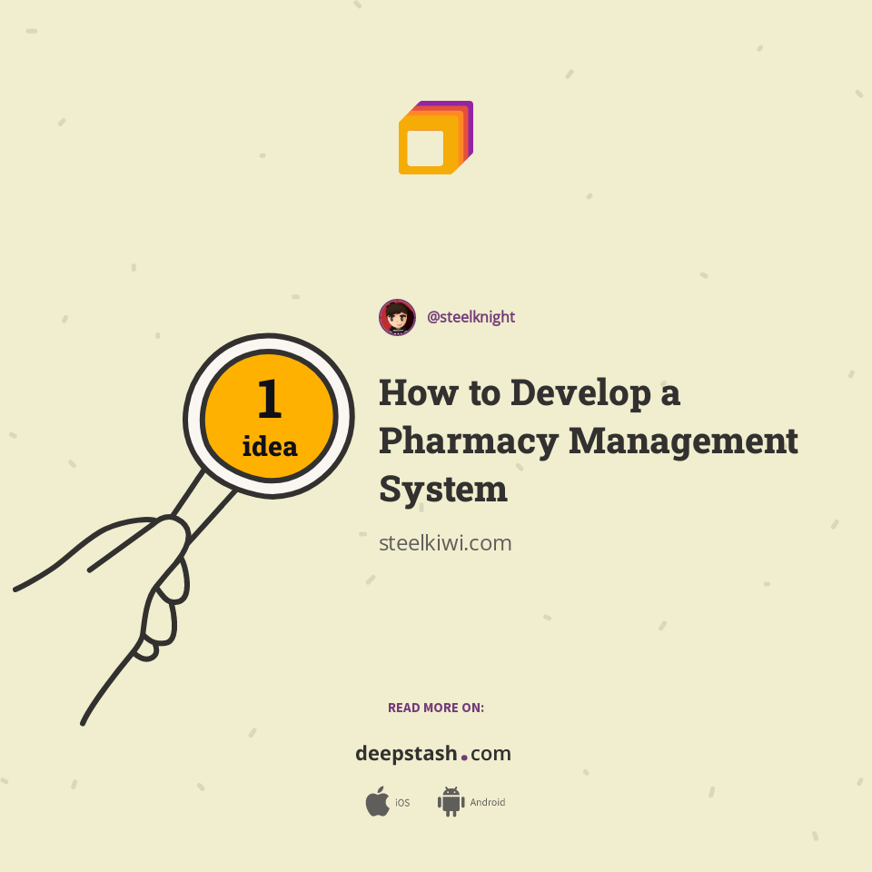Viewport: 872px width, 872px height.
Task: Select the Android robot icon
Action: [451, 802]
